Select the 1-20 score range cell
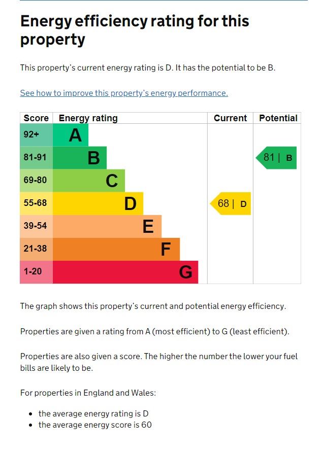 tap(36, 272)
